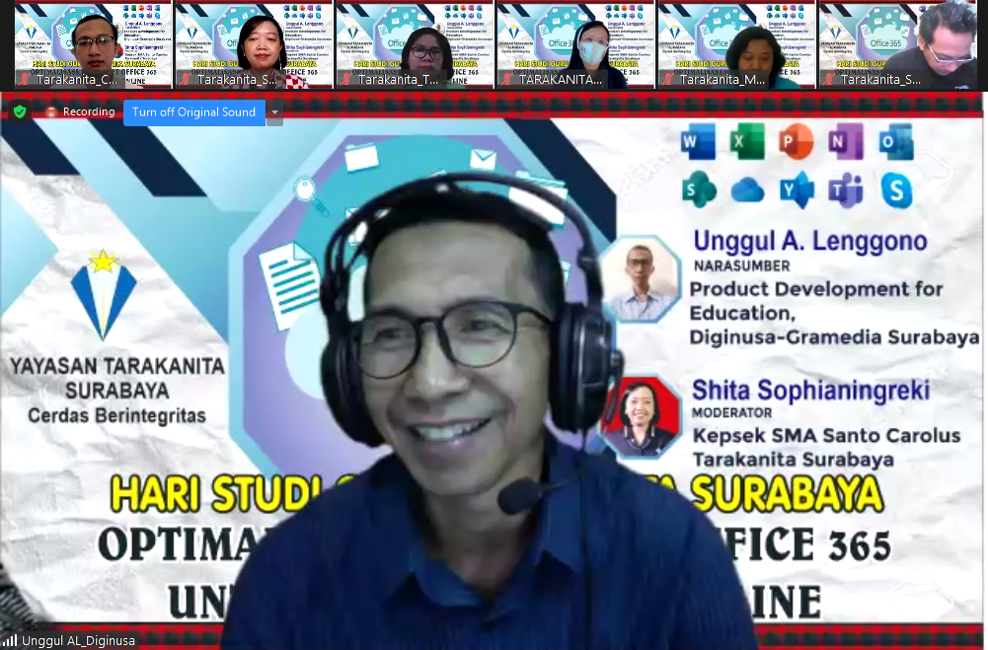The height and width of the screenshot is (650, 988).
Task: Click the Excel icon in the background
Action: [746, 141]
